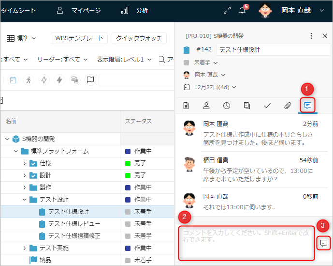Screen dimensions: 333x266
Task: Open the 未着手 status dropdown in panel
Action: tap(205, 63)
